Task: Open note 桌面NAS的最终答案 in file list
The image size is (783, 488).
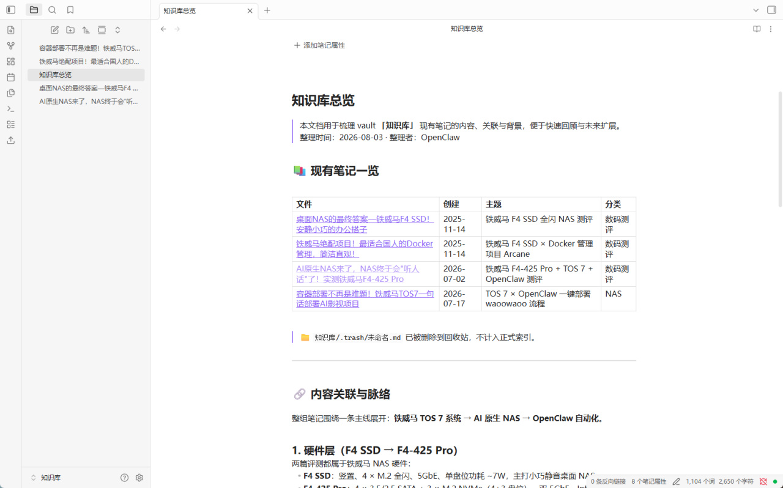Action: point(86,88)
